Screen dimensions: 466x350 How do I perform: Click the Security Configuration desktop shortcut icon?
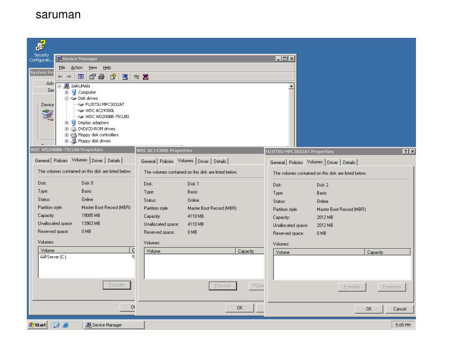[41, 45]
